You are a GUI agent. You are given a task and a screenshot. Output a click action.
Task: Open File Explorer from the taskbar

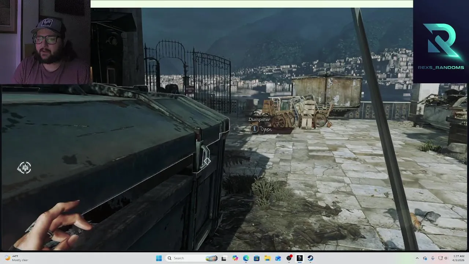267,258
